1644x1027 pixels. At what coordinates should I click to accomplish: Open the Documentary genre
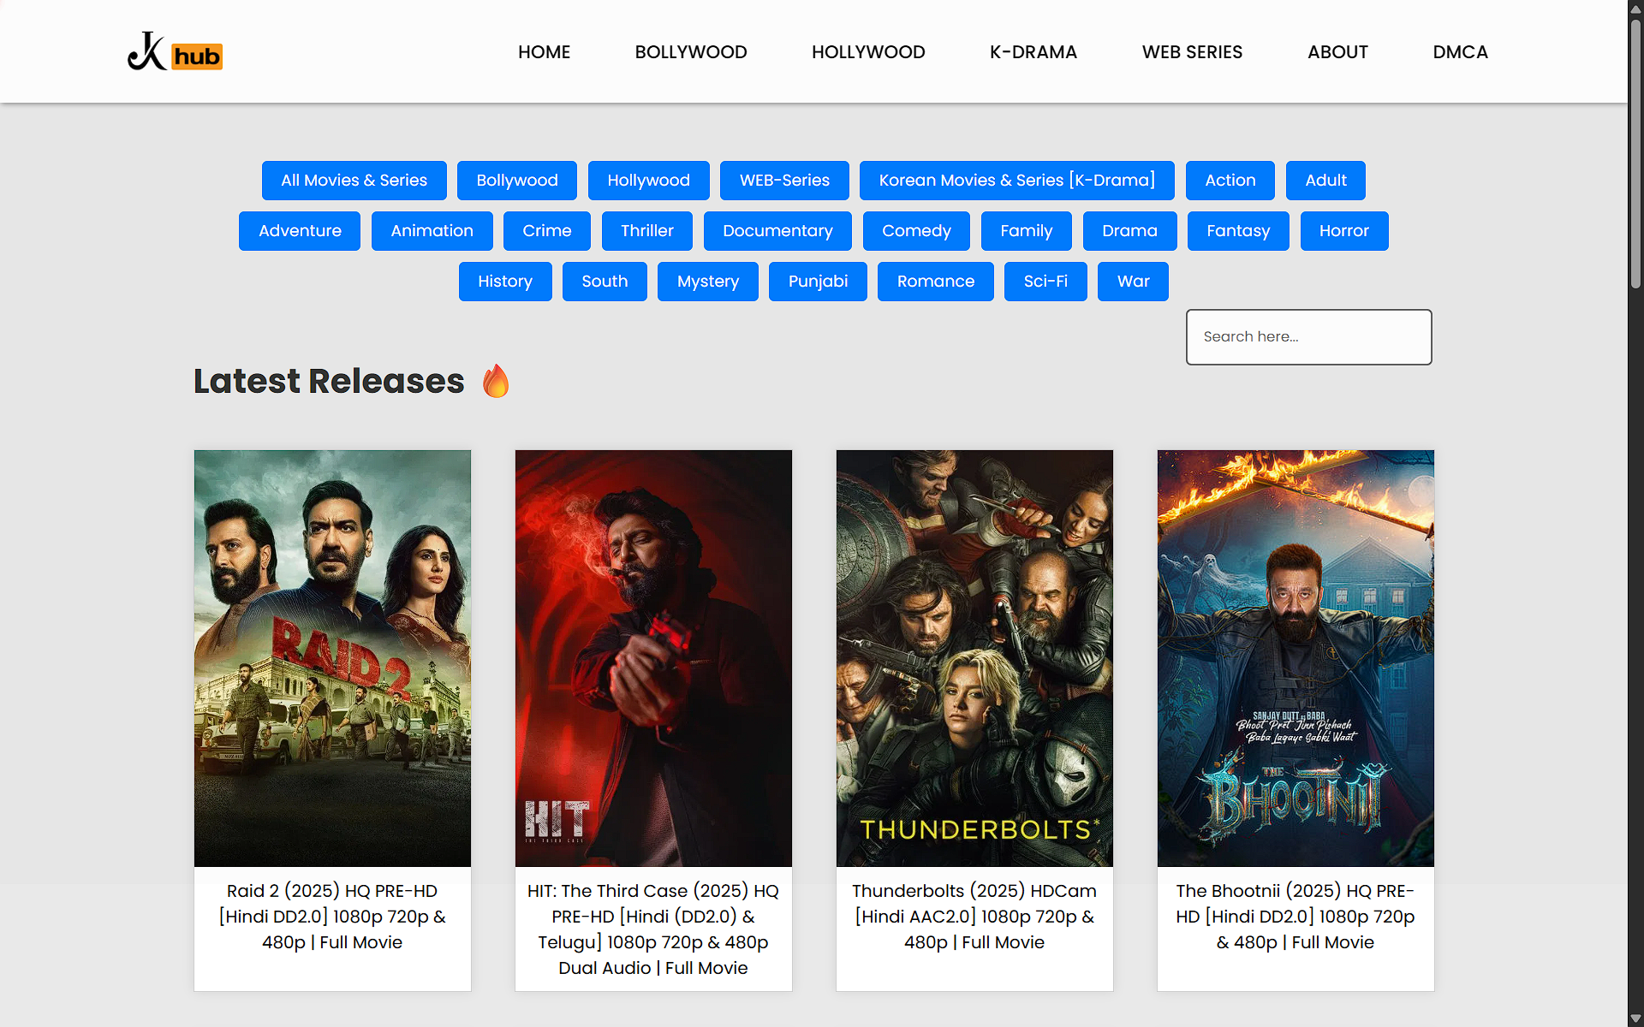pyautogui.click(x=777, y=231)
